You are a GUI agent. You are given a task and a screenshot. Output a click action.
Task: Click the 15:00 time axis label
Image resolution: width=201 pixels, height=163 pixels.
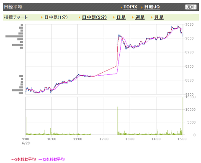182,139
